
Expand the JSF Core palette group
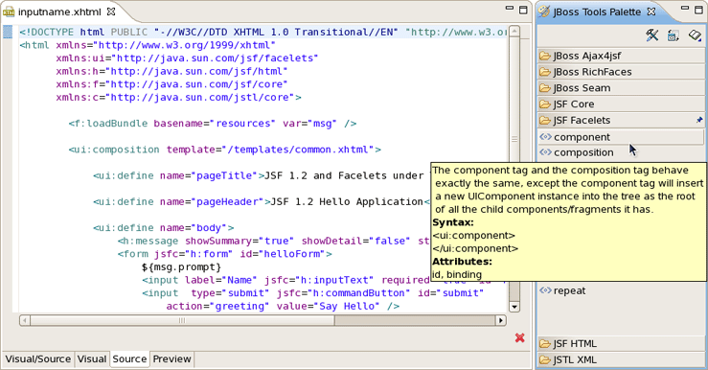coord(621,104)
